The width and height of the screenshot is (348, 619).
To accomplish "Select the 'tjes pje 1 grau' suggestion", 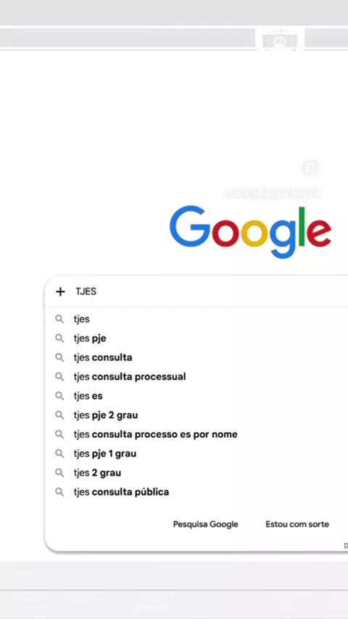I will coord(105,454).
